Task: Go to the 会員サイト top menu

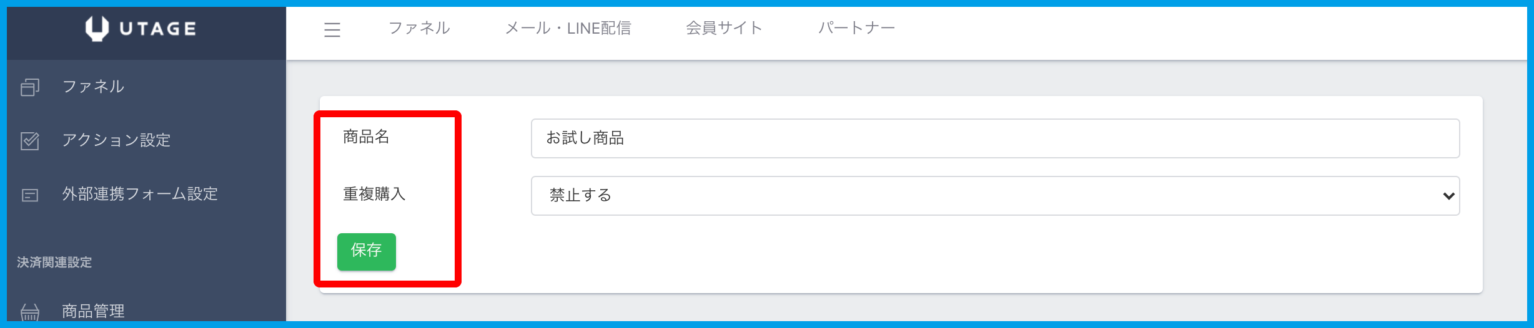Action: point(724,28)
